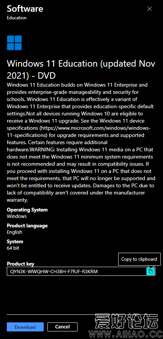Close the Software panel with the X
This screenshot has height=339, width=163.
point(149,9)
